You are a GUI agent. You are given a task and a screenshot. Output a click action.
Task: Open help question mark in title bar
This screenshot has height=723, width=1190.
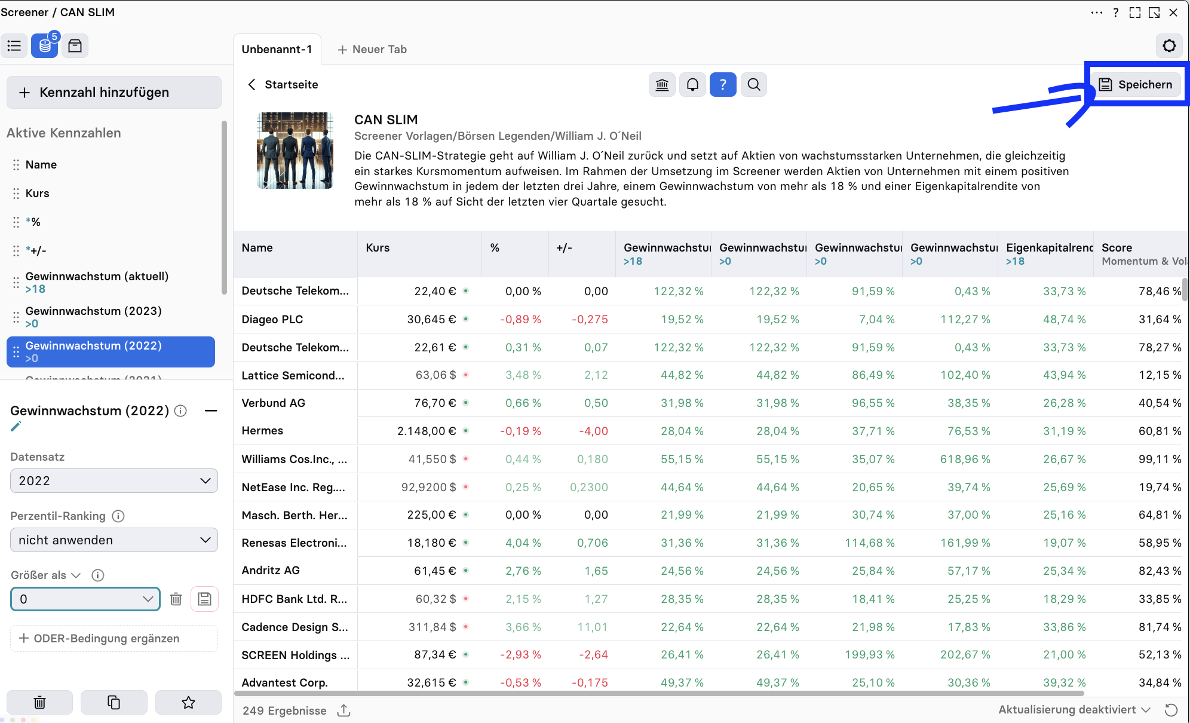pyautogui.click(x=1116, y=13)
